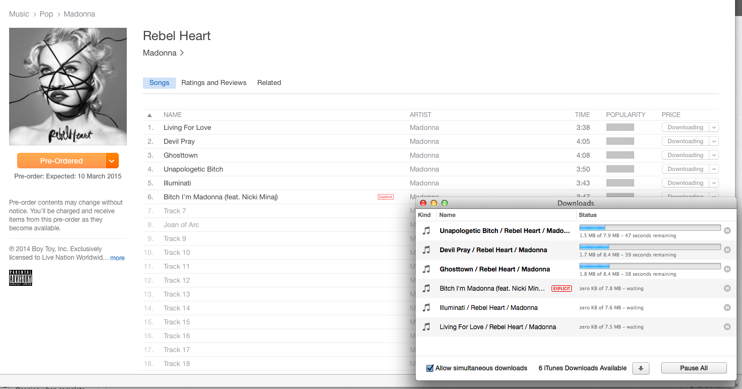
Task: Click music note icon beside Ghosttown download
Action: 426,269
